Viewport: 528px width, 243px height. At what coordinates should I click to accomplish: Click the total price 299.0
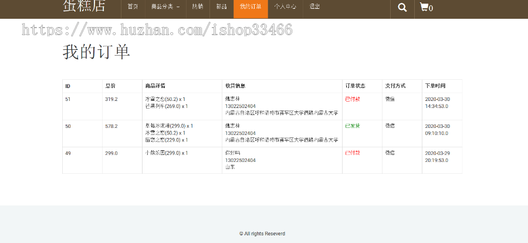click(x=111, y=153)
